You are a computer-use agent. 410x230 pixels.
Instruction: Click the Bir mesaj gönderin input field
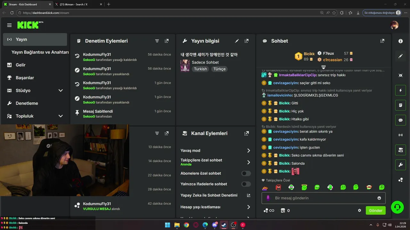[x=324, y=198]
